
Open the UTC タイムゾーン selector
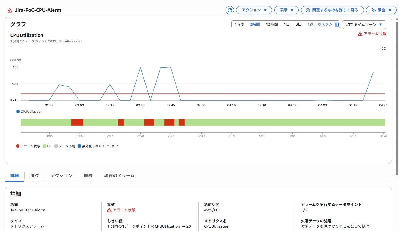pos(364,24)
